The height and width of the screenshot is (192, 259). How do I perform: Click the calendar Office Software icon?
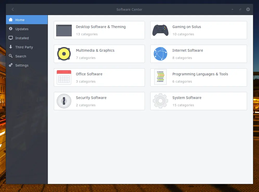(64, 77)
